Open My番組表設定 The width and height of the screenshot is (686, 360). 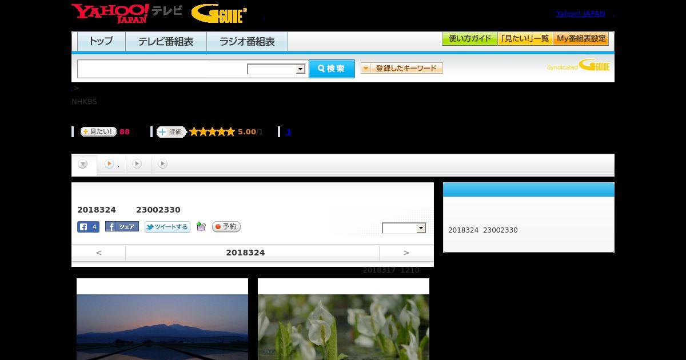[x=581, y=39]
